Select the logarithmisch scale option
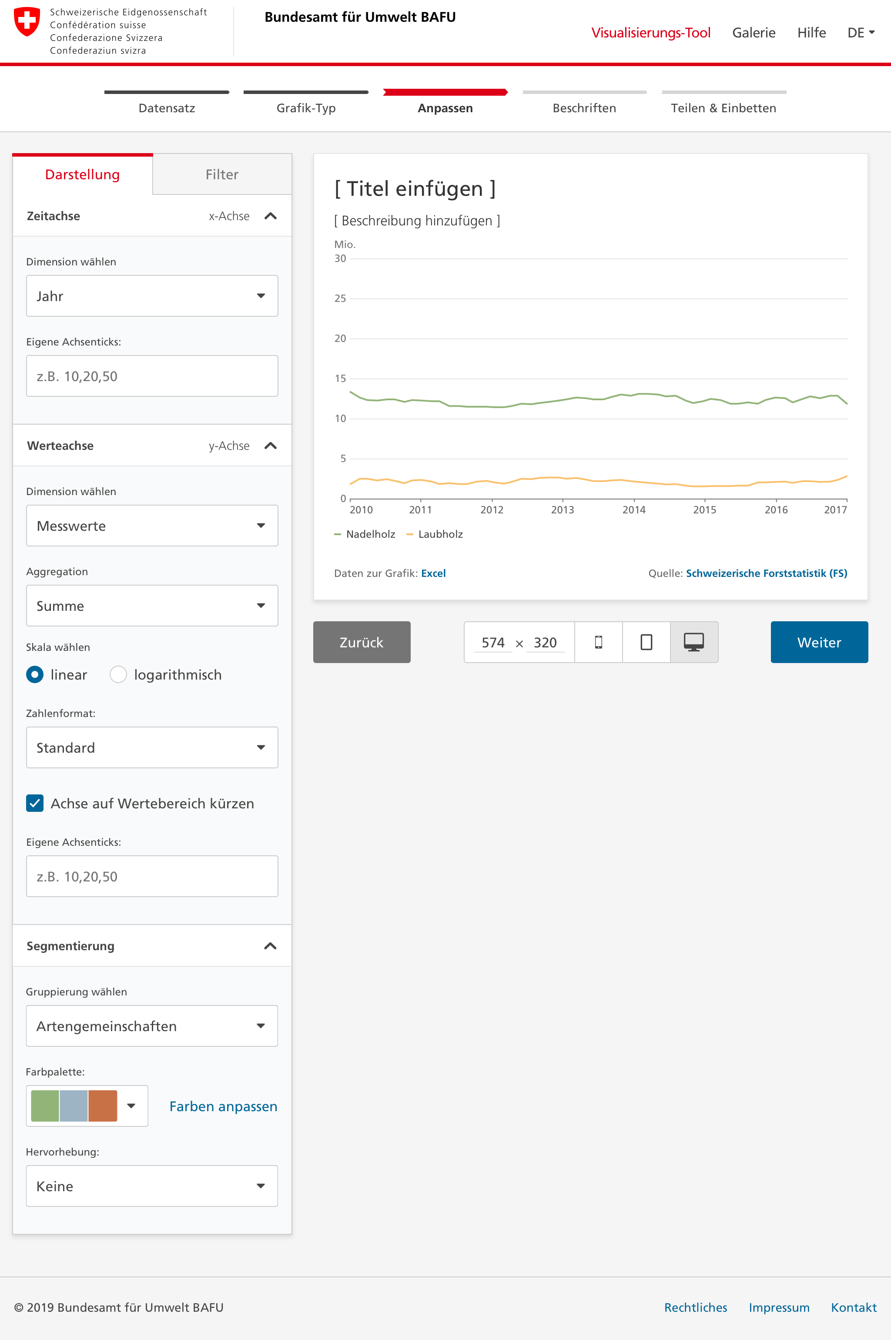 118,674
